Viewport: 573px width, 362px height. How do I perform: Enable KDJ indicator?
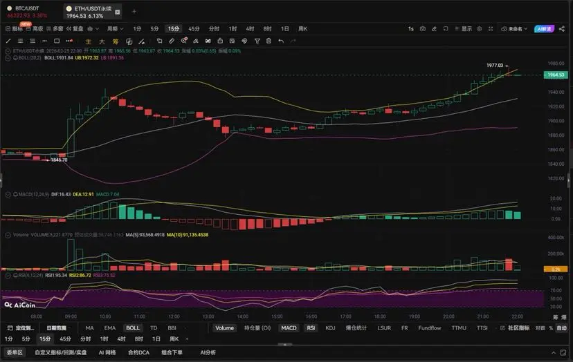(330, 328)
